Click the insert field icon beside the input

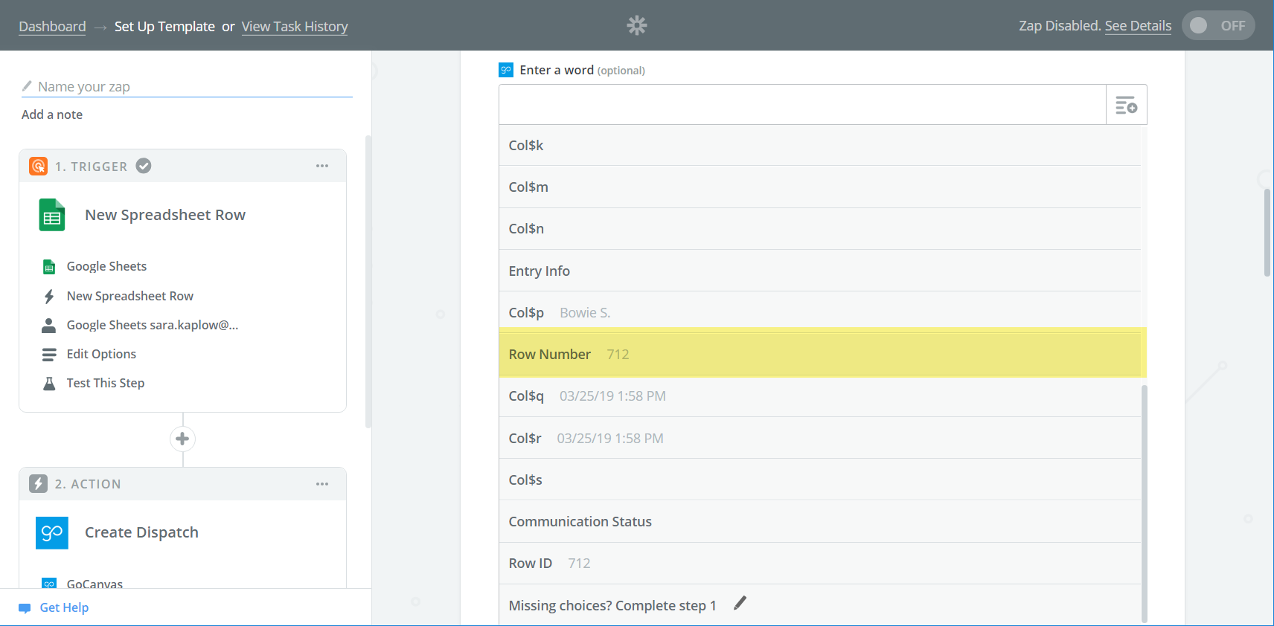coord(1126,105)
